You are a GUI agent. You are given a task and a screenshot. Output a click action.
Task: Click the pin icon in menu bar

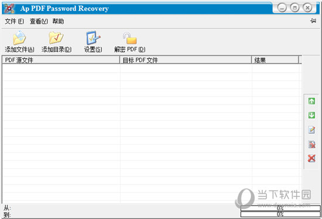coord(313,20)
